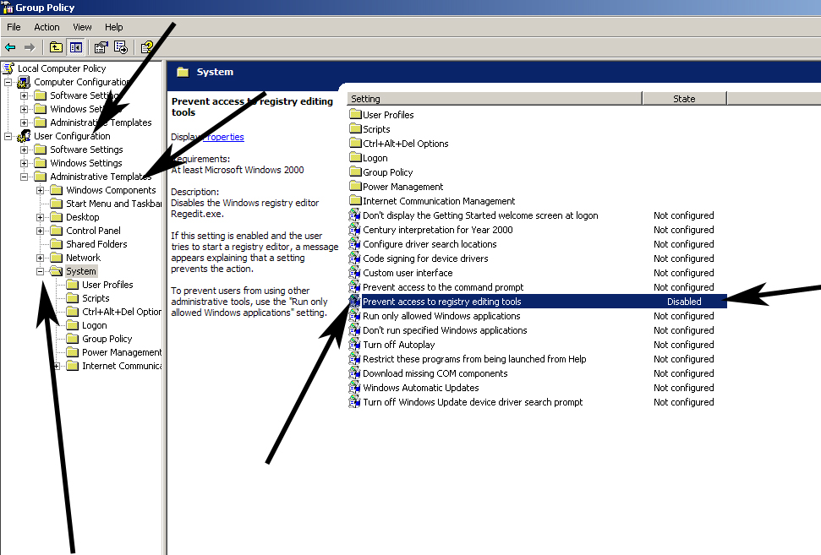Viewport: 821px width, 555px height.
Task: Click the Export List toolbar icon
Action: coord(121,47)
